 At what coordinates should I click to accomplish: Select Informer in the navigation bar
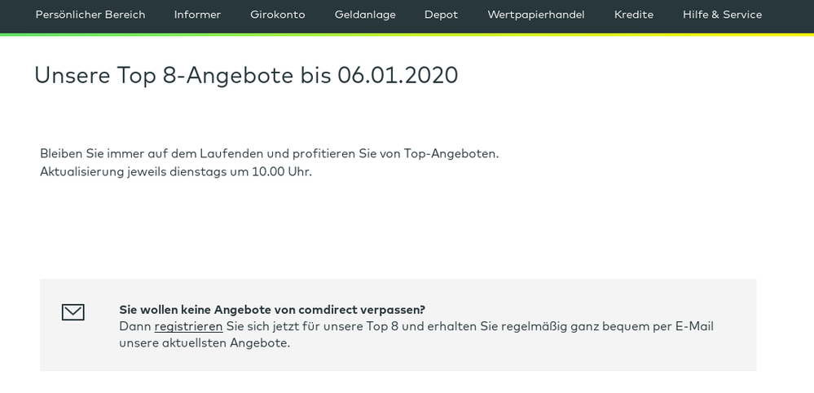197,15
